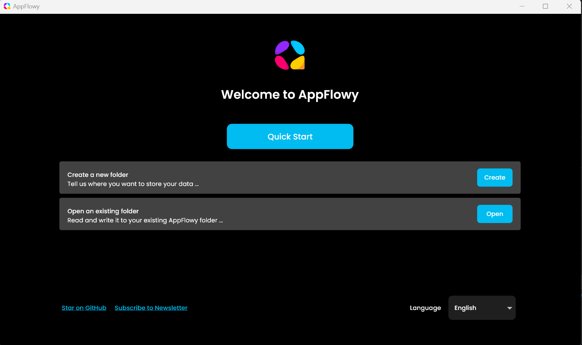Viewport: 582px width, 345px height.
Task: Click the AppFlowy title bar icon
Action: pyautogui.click(x=7, y=6)
